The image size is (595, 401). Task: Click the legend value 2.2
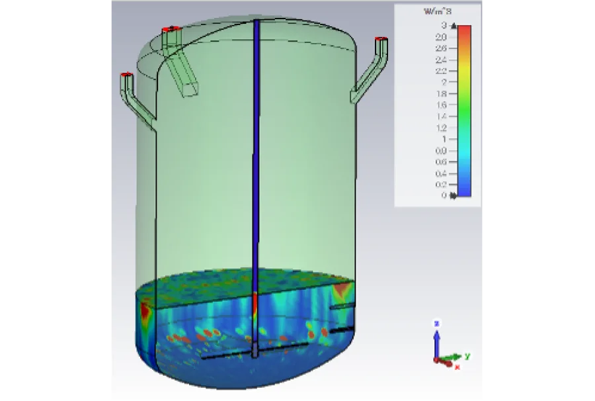441,71
